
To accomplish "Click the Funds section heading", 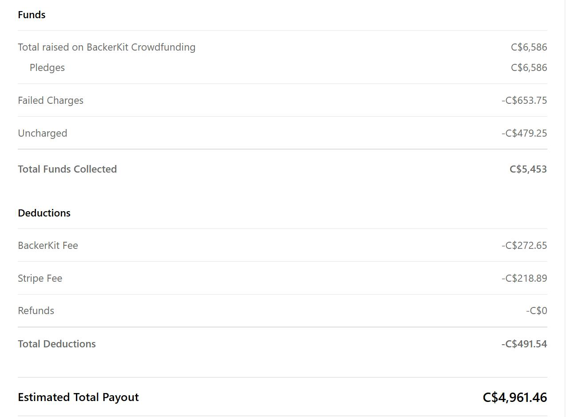I will click(x=32, y=15).
